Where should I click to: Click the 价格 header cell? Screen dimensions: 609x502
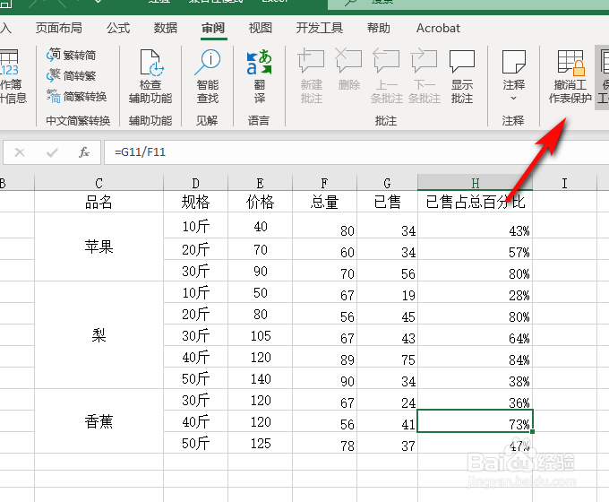[x=261, y=202]
